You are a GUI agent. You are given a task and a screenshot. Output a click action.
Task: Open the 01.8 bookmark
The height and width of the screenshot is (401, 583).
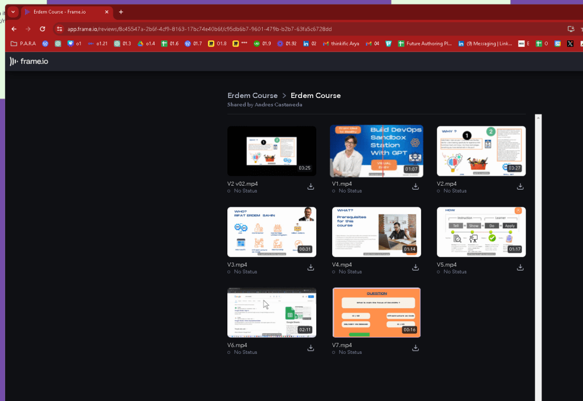click(x=218, y=43)
